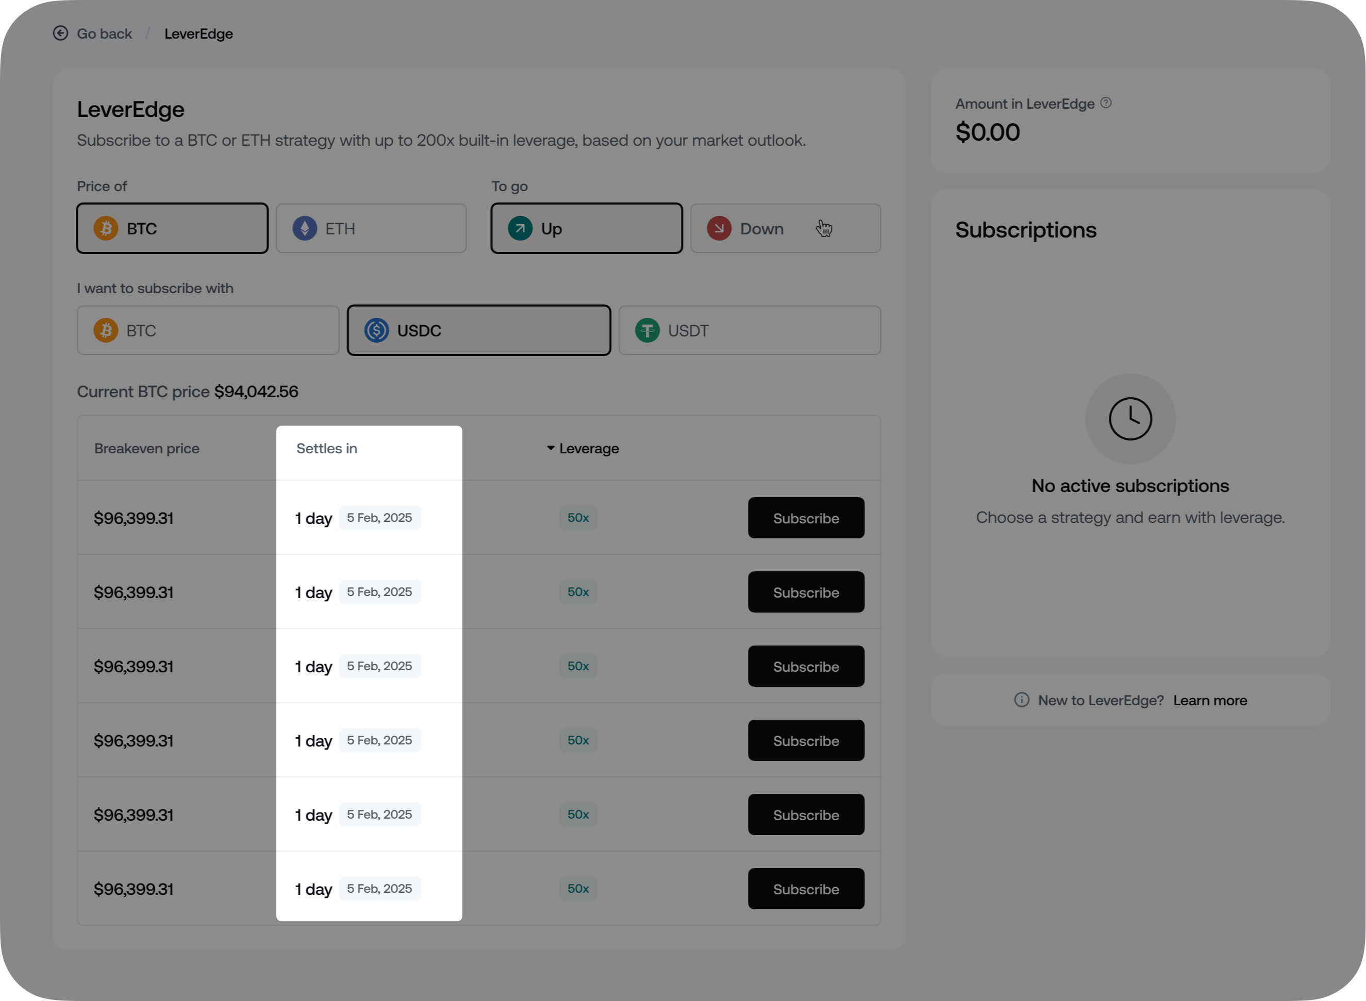Click the green up-arrow icon

520,228
